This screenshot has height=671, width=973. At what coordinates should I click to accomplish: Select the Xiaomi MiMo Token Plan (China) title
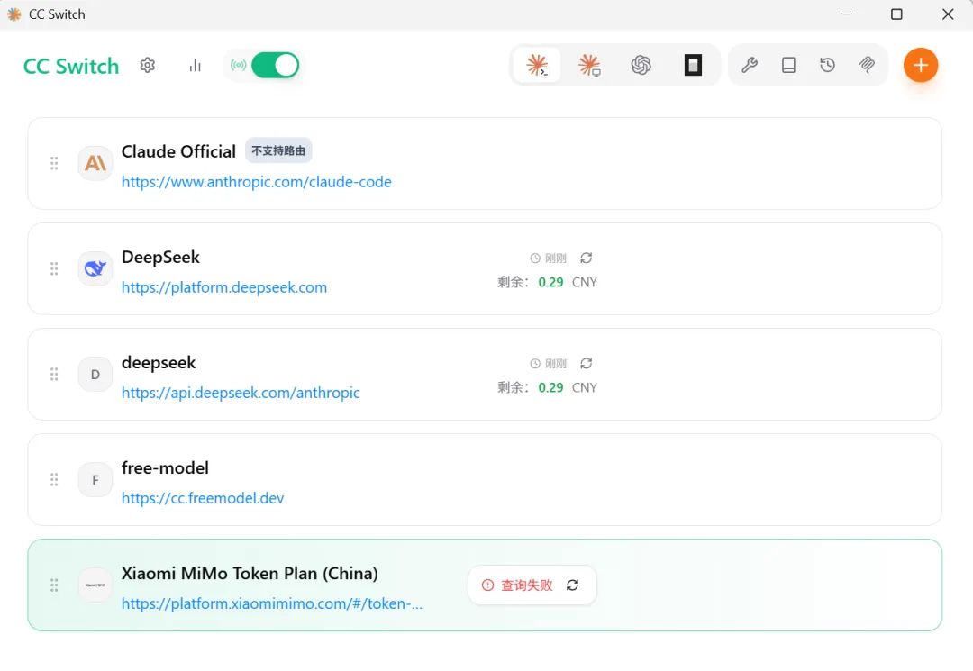[250, 573]
